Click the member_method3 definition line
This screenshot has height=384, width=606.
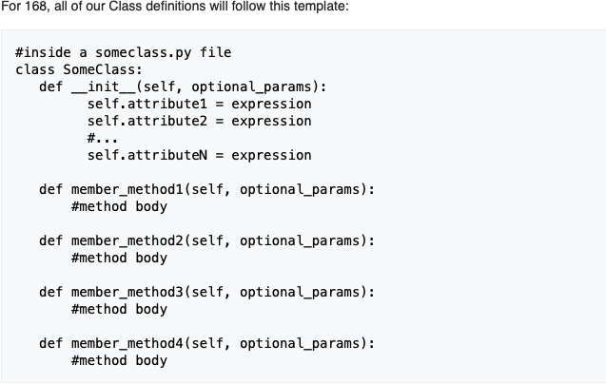206,292
